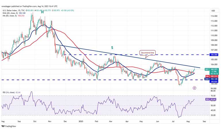Click the Jul label on time axis
Viewport: 221px width, 133px height.
tap(173, 121)
